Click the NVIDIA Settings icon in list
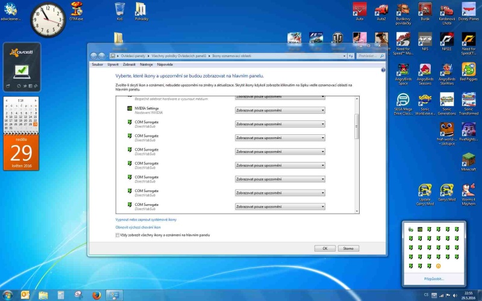The image size is (482, 301). (130, 109)
